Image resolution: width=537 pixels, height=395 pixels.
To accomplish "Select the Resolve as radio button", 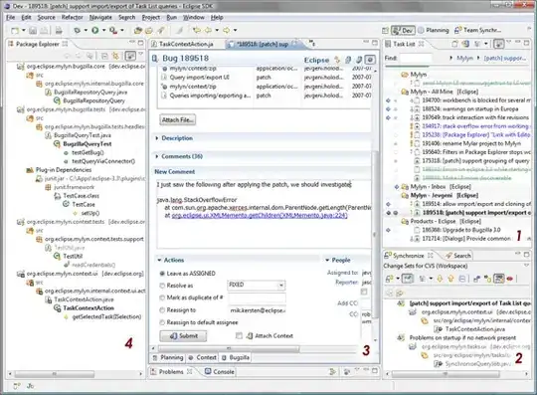I will click(x=162, y=286).
